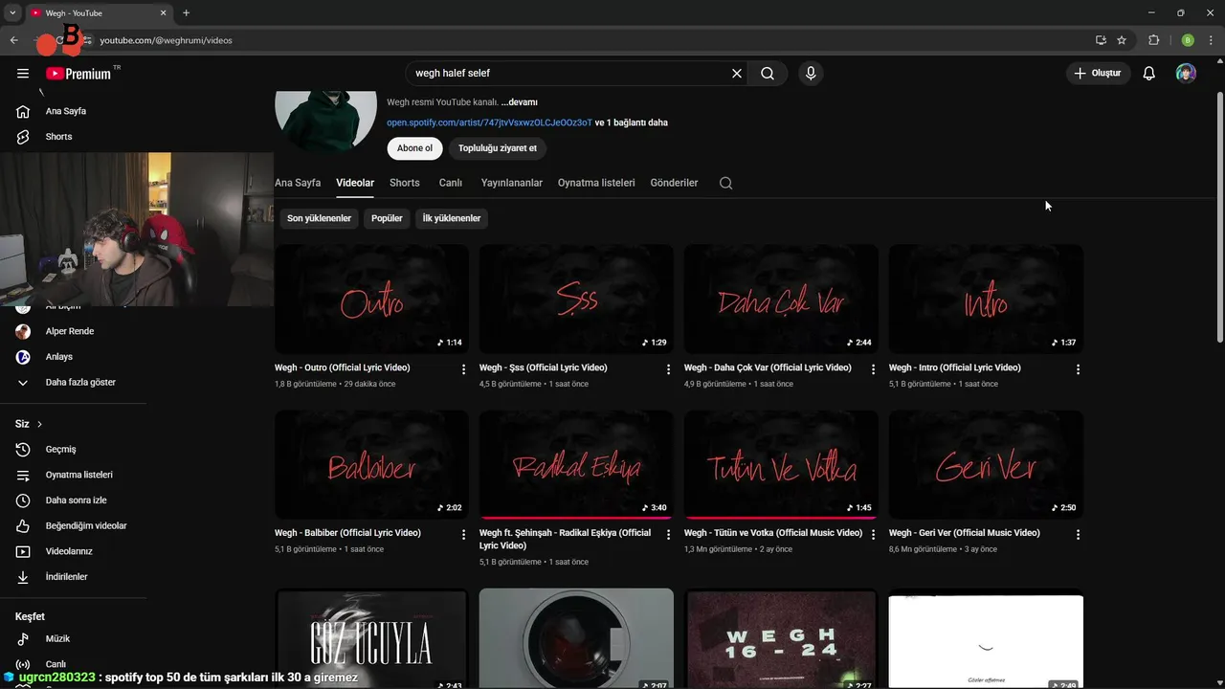Click the page vertical scrollbar
This screenshot has height=689, width=1225.
pos(1219,217)
